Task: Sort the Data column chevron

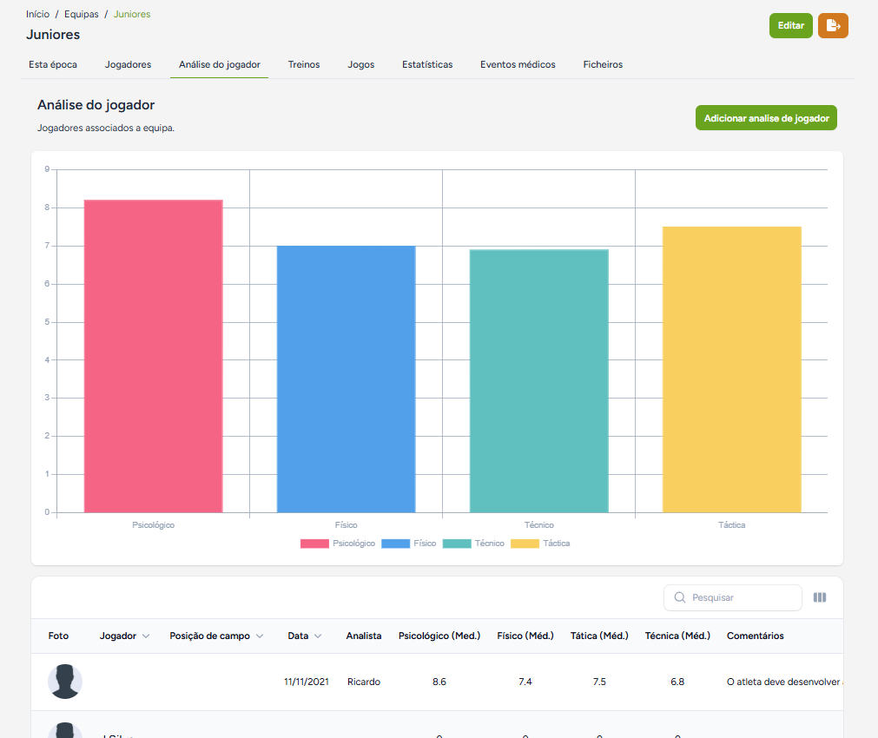Action: [x=318, y=636]
